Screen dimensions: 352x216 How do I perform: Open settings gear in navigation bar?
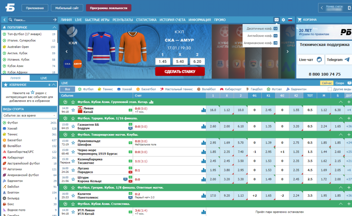tap(283, 20)
